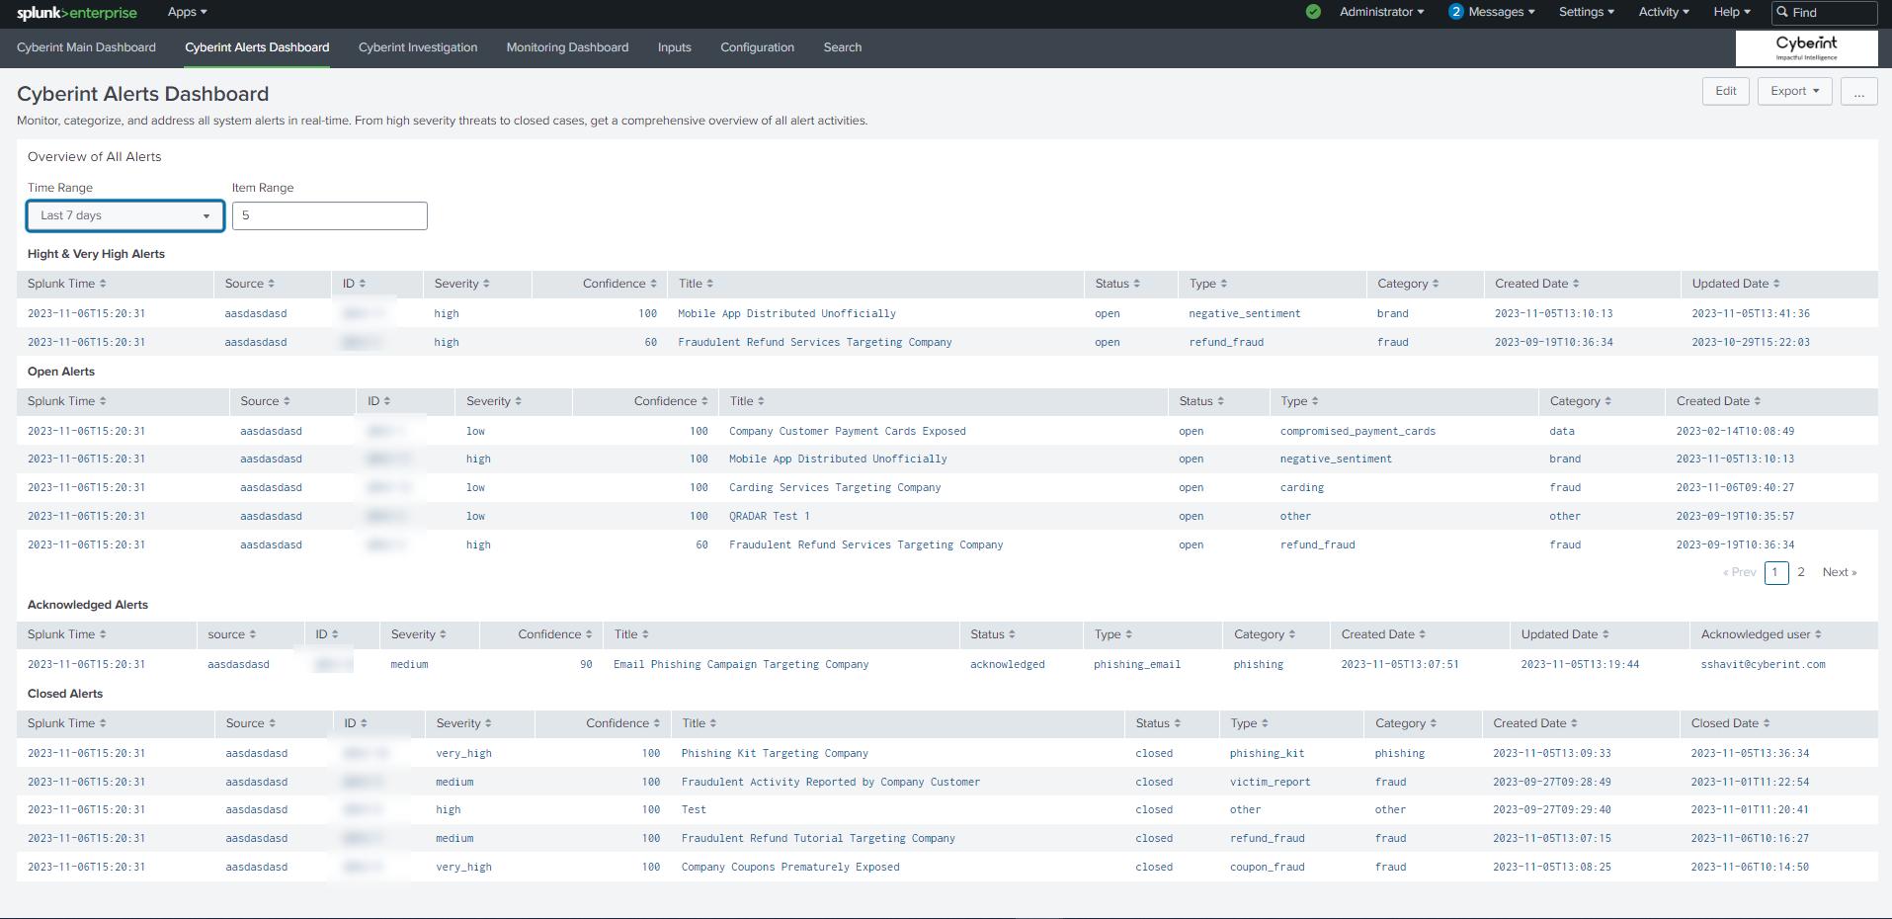1892x919 pixels.
Task: Sort Open Alerts table by ID
Action: point(378,401)
